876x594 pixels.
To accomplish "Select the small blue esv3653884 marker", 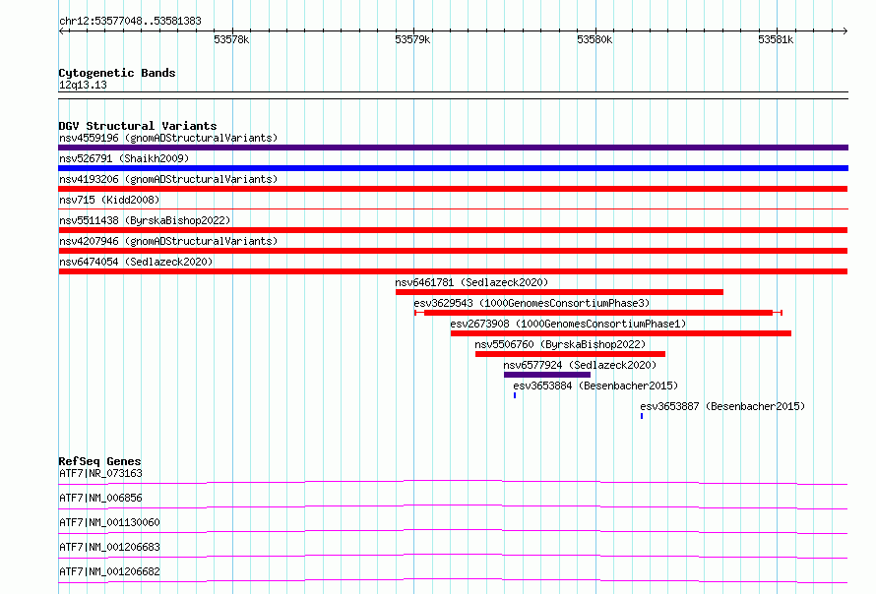I will point(515,395).
